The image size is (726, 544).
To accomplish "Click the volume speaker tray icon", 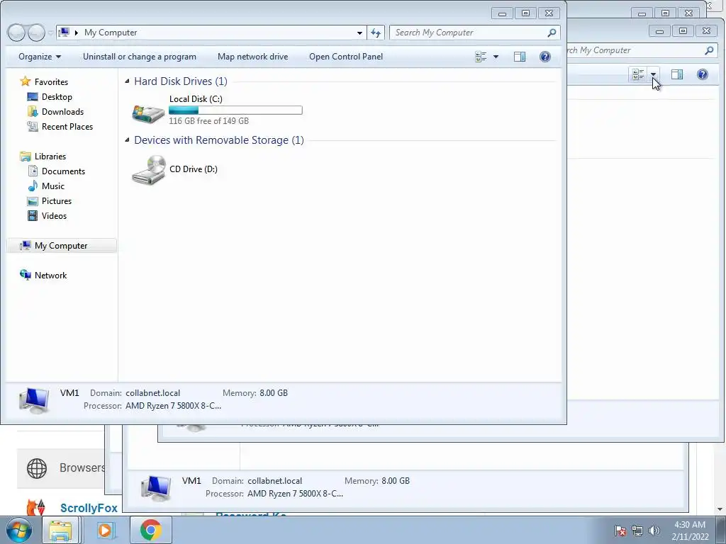I will [x=654, y=531].
